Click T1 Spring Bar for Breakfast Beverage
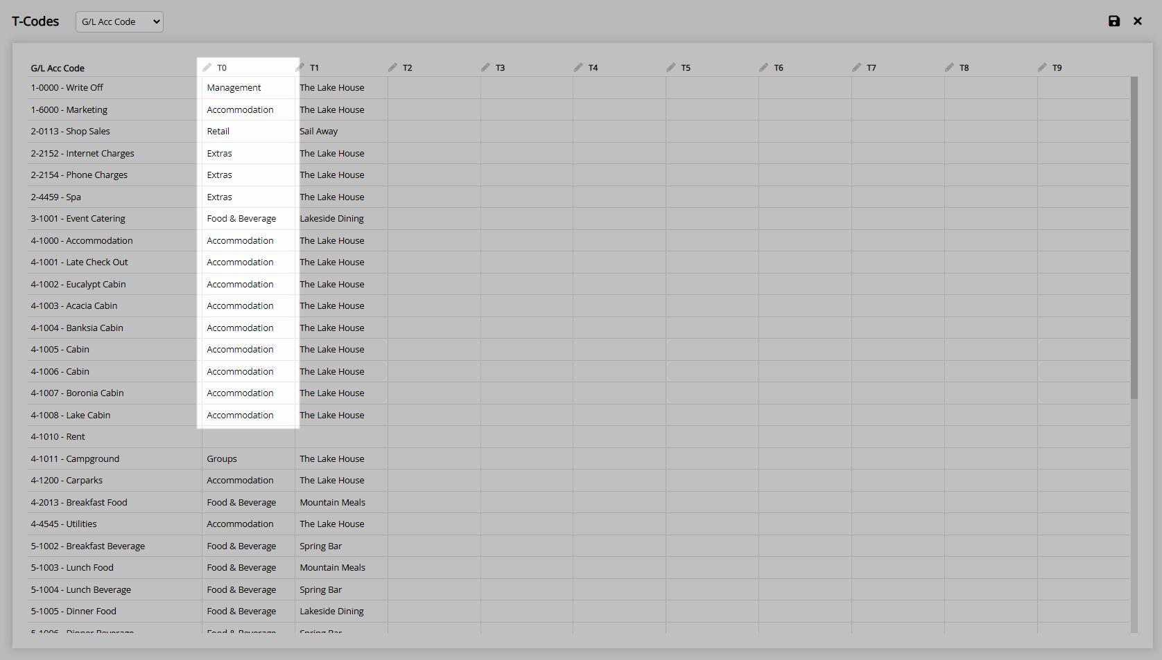 [x=341, y=546]
